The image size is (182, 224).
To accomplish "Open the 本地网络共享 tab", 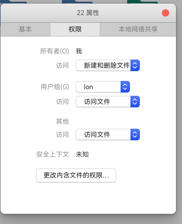I will [138, 29].
